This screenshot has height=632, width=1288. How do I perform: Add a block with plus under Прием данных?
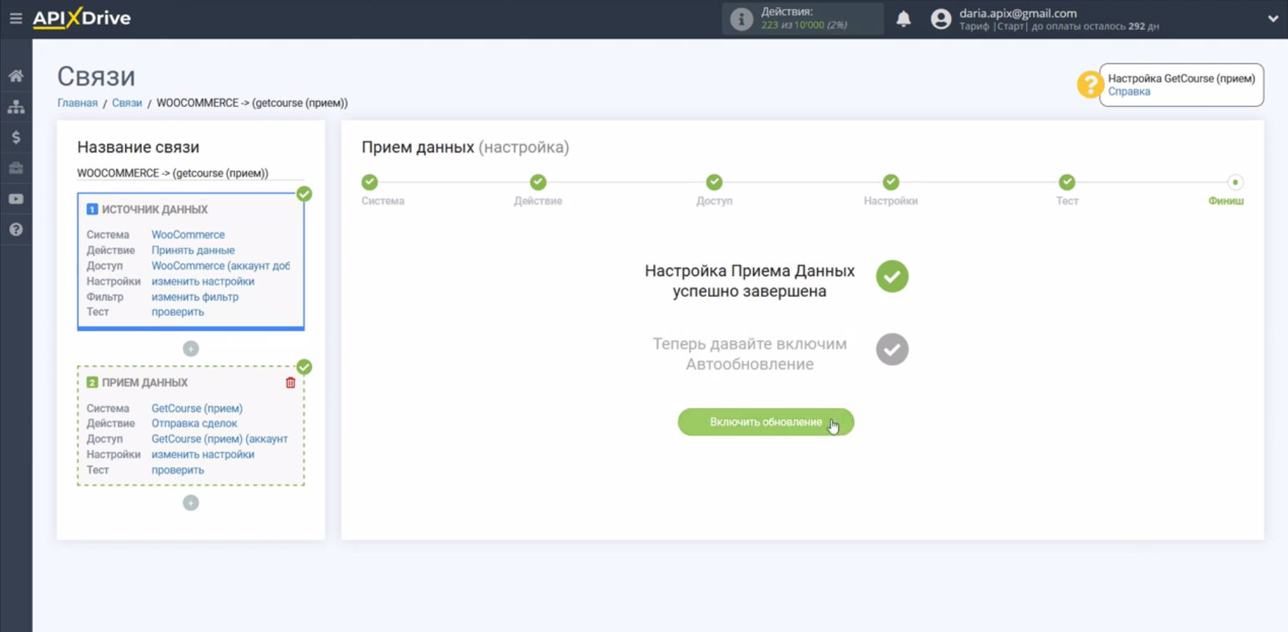(x=191, y=503)
